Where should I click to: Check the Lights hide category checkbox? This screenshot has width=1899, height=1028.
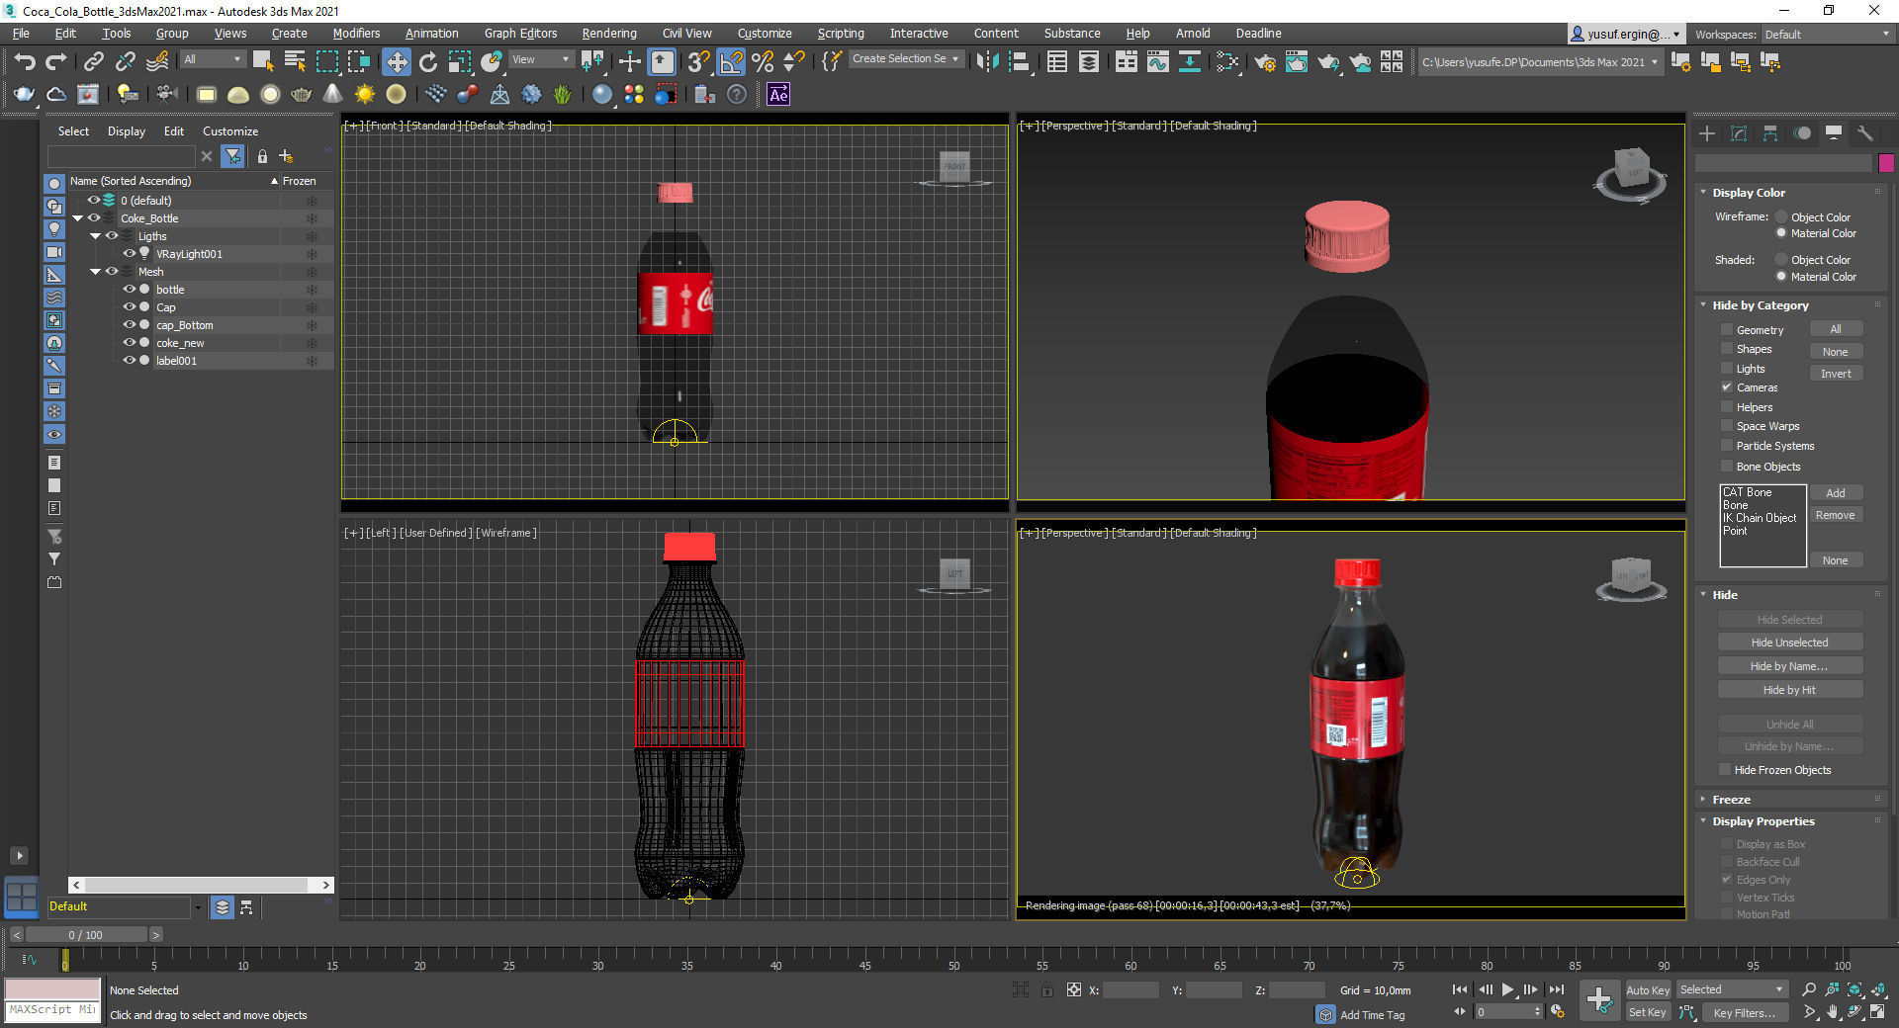point(1727,369)
